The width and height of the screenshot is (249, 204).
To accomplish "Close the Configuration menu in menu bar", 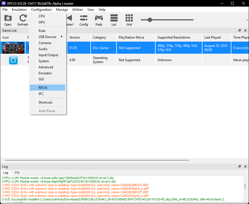I will (41, 10).
